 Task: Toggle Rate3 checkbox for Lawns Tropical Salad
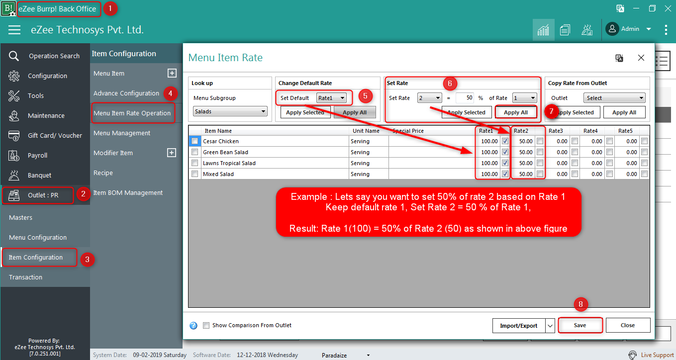575,163
